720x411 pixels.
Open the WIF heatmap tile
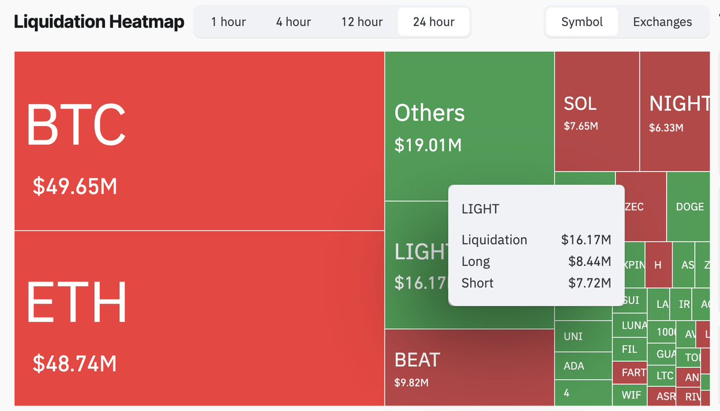(x=631, y=395)
